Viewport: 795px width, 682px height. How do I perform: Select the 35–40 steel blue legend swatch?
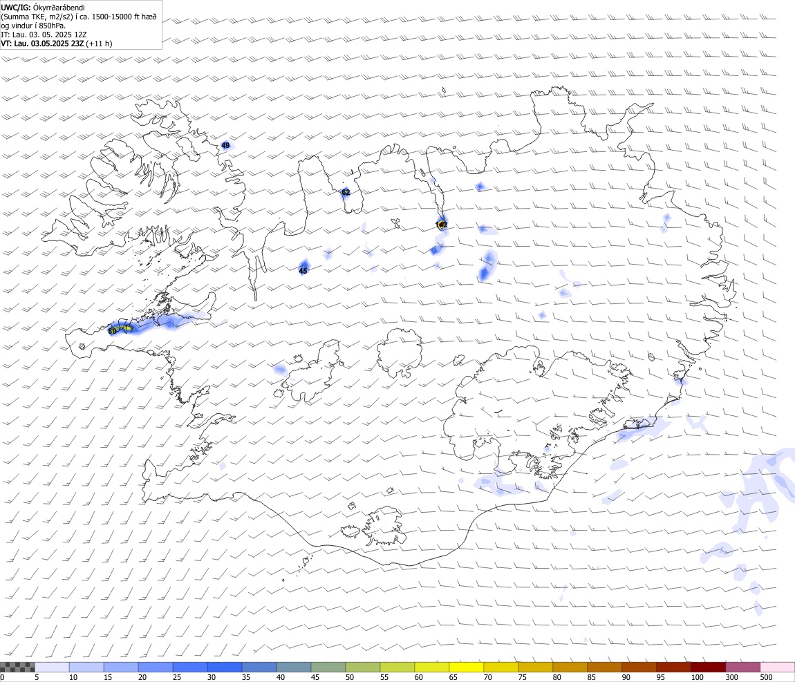(259, 667)
